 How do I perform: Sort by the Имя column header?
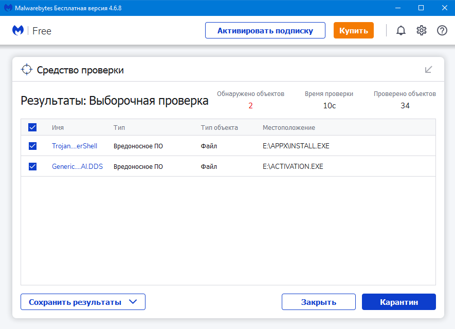pos(59,127)
